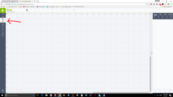Open Help in the left sidebar
Image resolution: width=173 pixels, height=97 pixels.
[3, 91]
